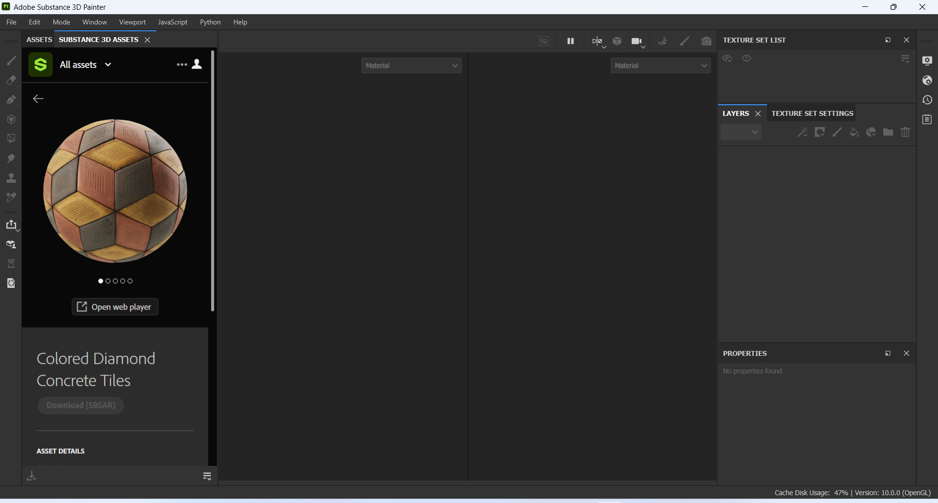Add a smart material layer

click(871, 132)
